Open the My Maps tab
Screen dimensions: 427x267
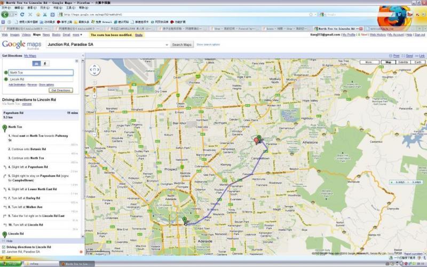point(30,56)
